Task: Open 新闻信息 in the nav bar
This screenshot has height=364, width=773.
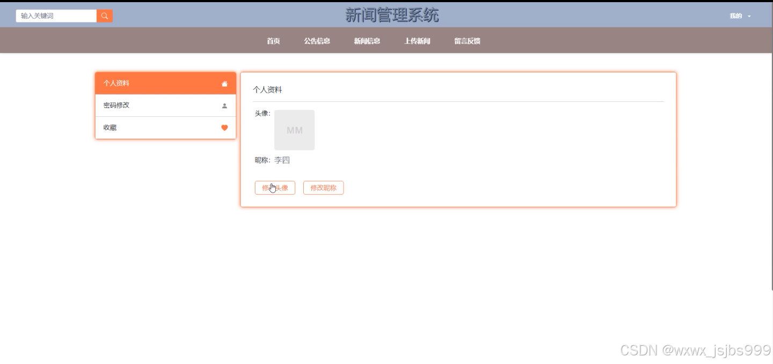Action: tap(367, 41)
